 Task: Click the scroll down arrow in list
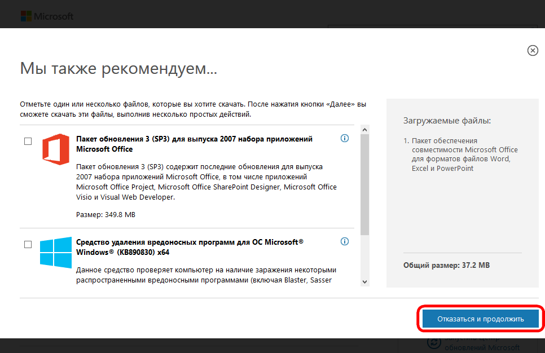364,281
